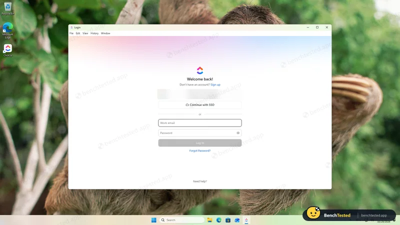Open Microsoft Store from the taskbar
The image size is (400, 225).
tap(228, 220)
